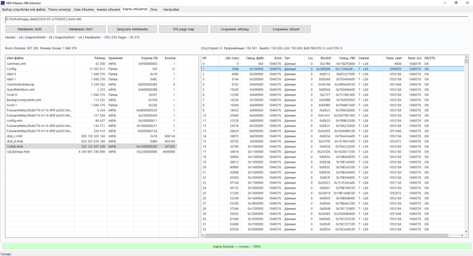This screenshot has width=473, height=256.
Task: Click the block table vertical scrollbar up arrow
Action: coord(466,57)
